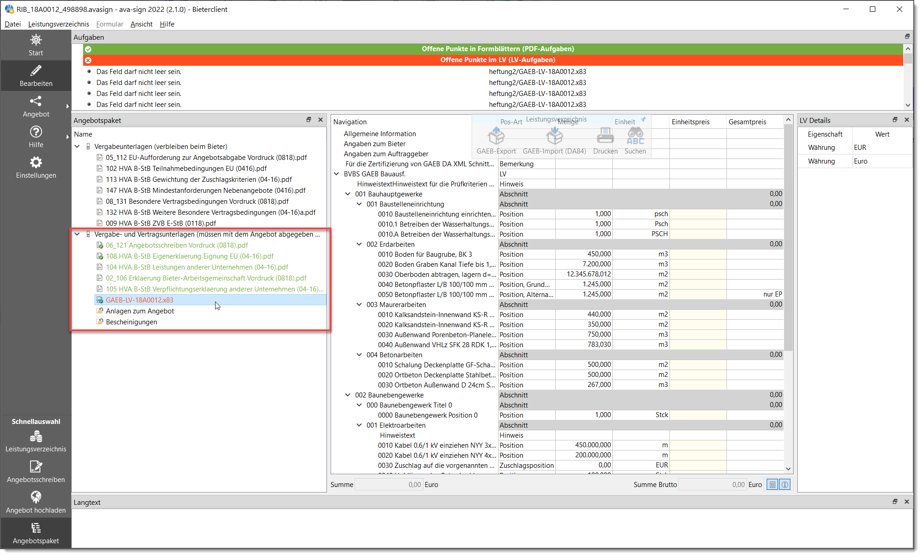Open the Hilfe question mark icon
Image resolution: width=921 pixels, height=556 pixels.
click(36, 132)
